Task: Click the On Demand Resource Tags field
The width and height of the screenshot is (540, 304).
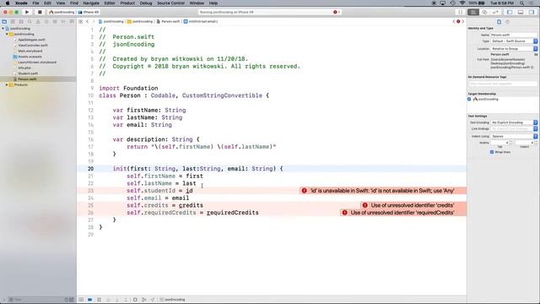Action: (503, 84)
